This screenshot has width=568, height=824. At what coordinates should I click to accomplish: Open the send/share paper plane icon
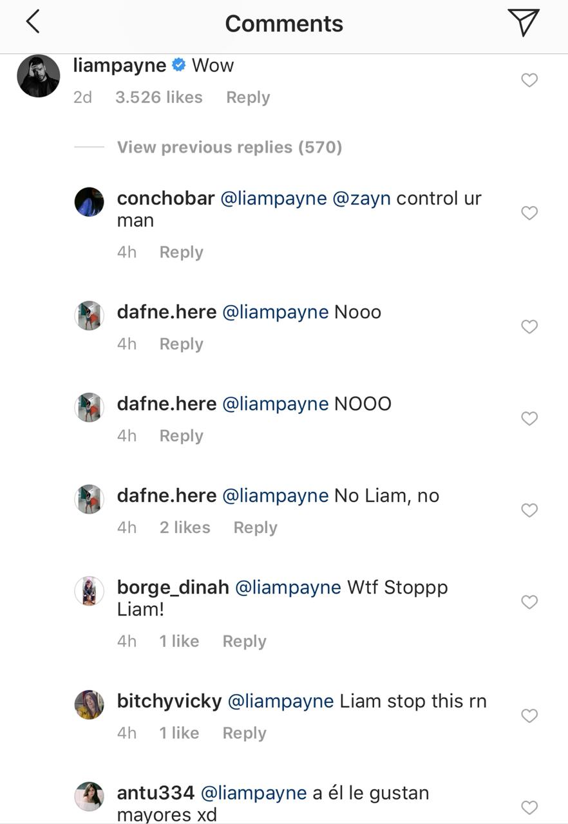point(522,23)
